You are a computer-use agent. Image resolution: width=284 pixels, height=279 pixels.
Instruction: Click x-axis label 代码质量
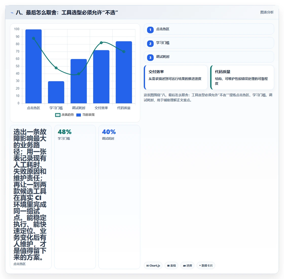124,108
